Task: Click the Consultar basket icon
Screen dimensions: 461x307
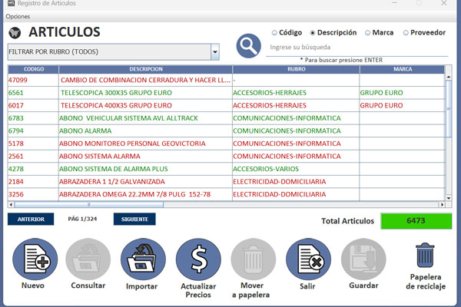Action: [x=88, y=259]
